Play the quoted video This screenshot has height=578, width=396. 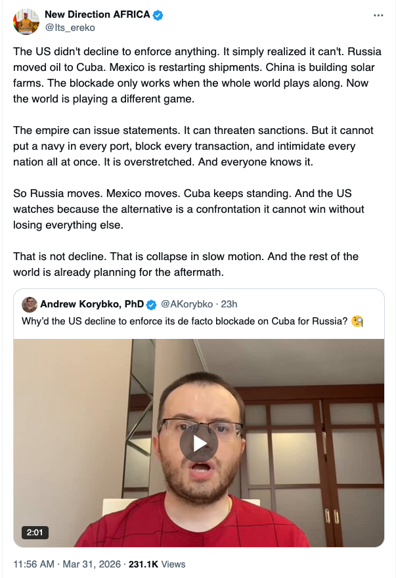pos(198,443)
